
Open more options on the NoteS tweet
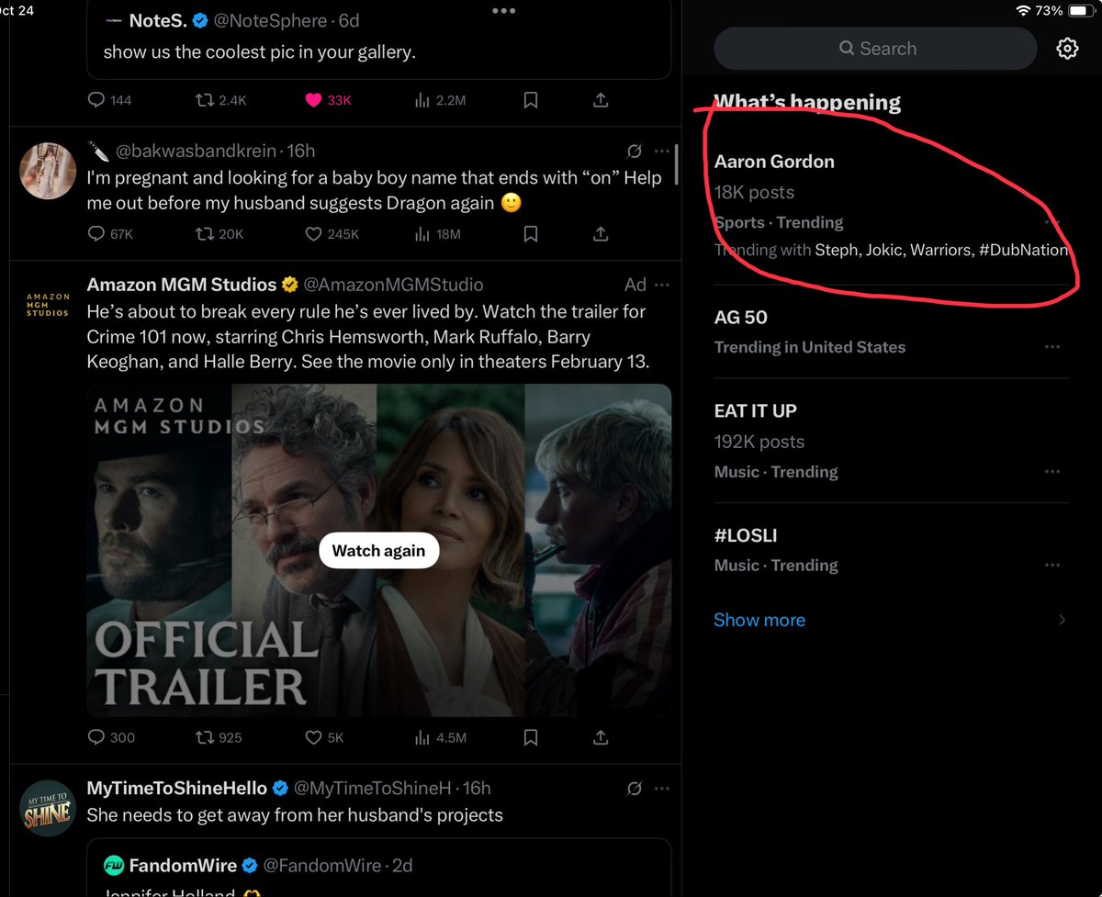pos(503,10)
